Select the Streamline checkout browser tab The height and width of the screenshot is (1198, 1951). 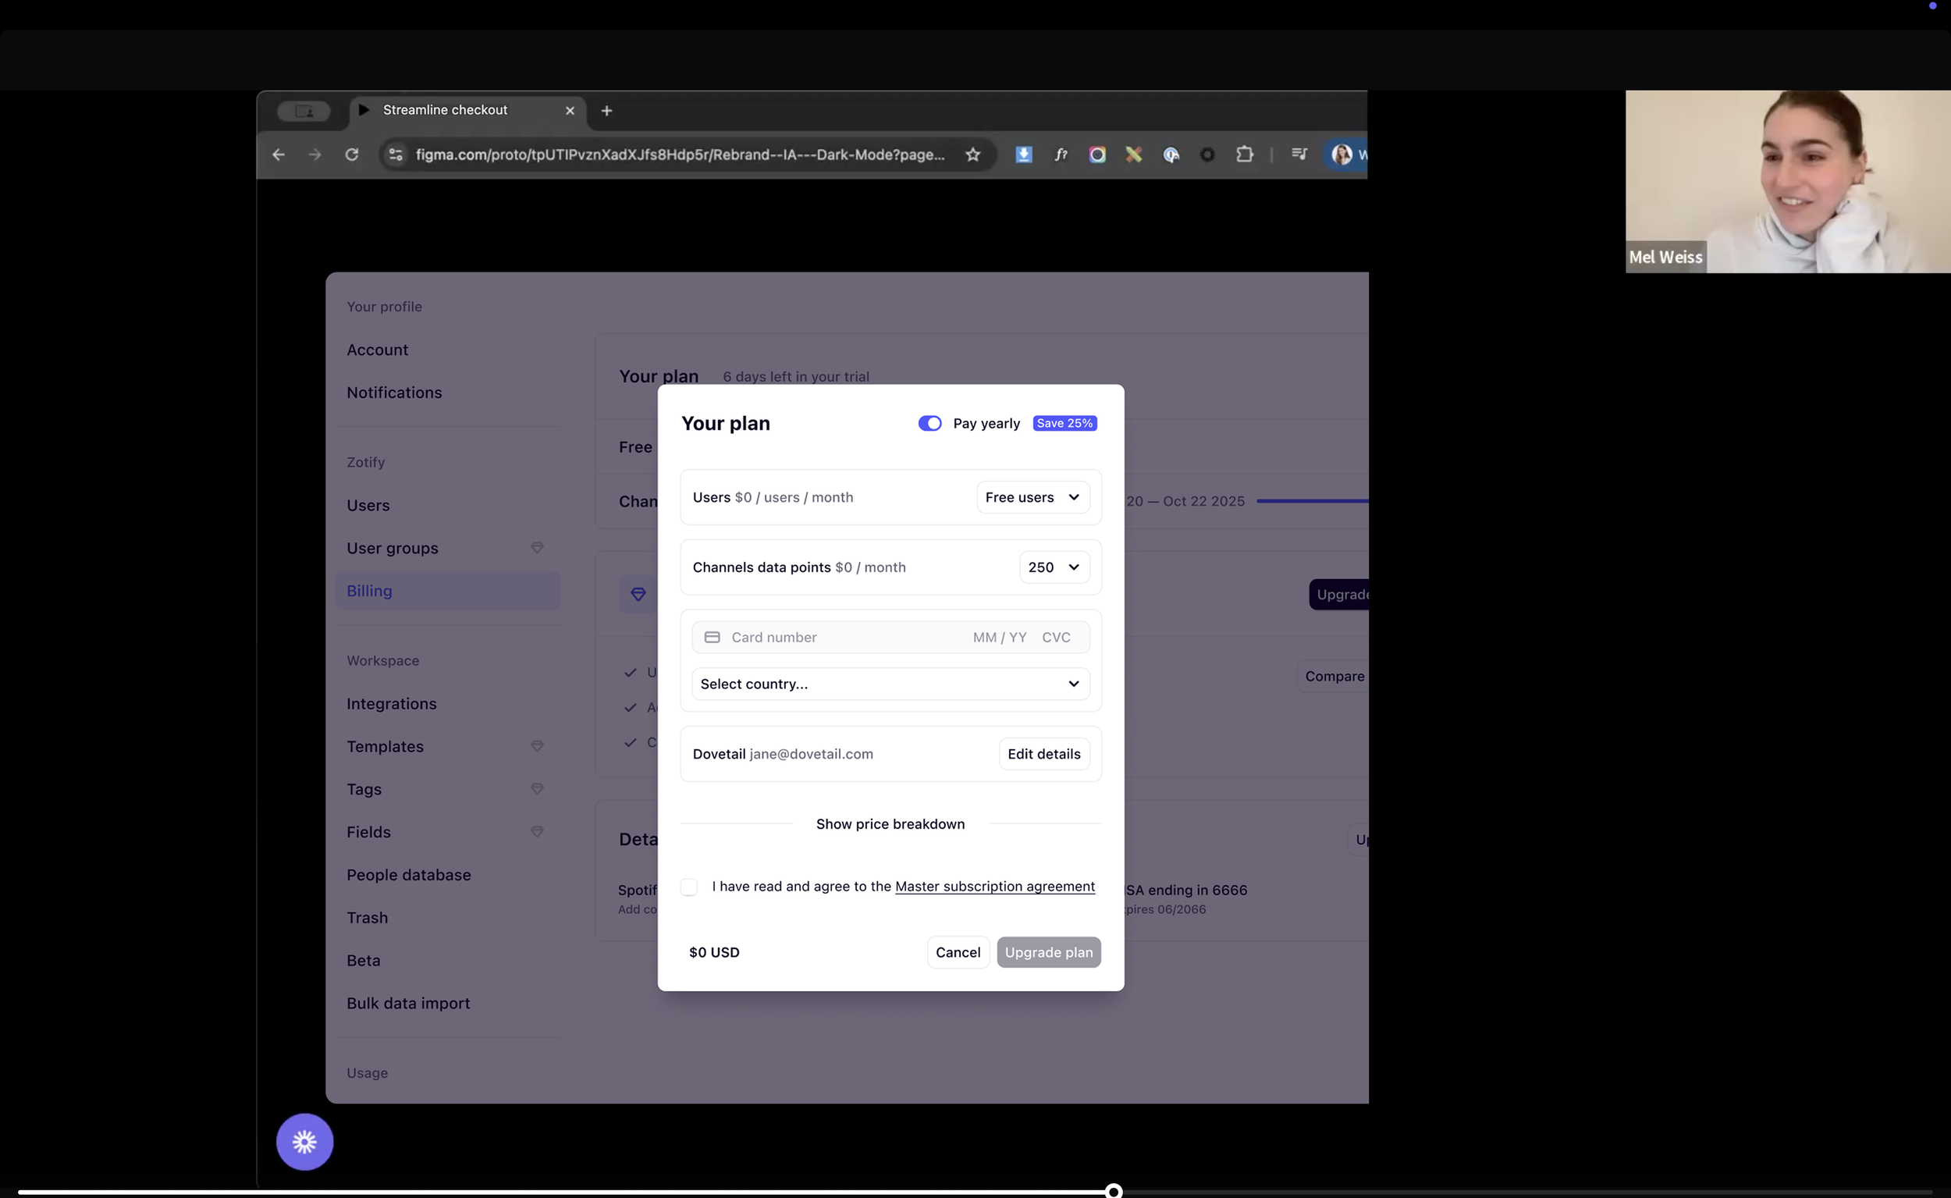click(x=445, y=110)
